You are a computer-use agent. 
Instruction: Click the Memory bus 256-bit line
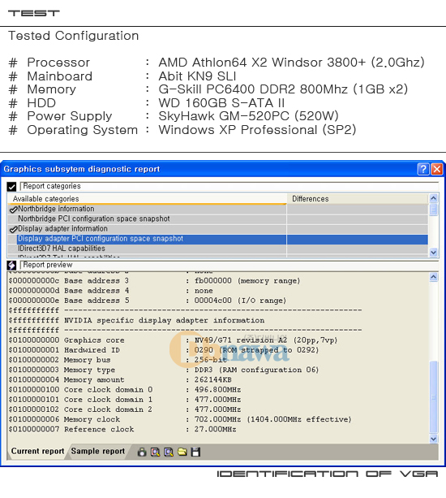(x=118, y=360)
